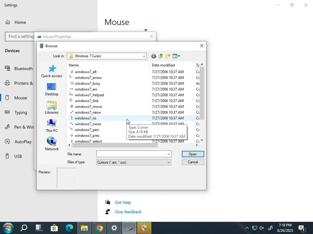313x234 pixels.
Task: Select the windows7_move cursor file
Action: (x=88, y=106)
